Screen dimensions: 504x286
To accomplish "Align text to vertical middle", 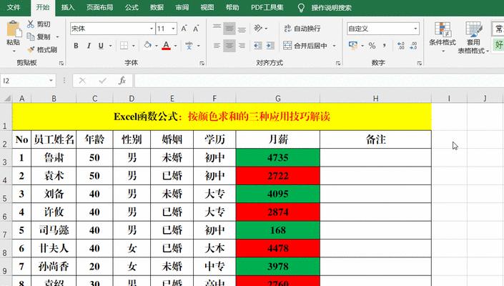I will [229, 29].
